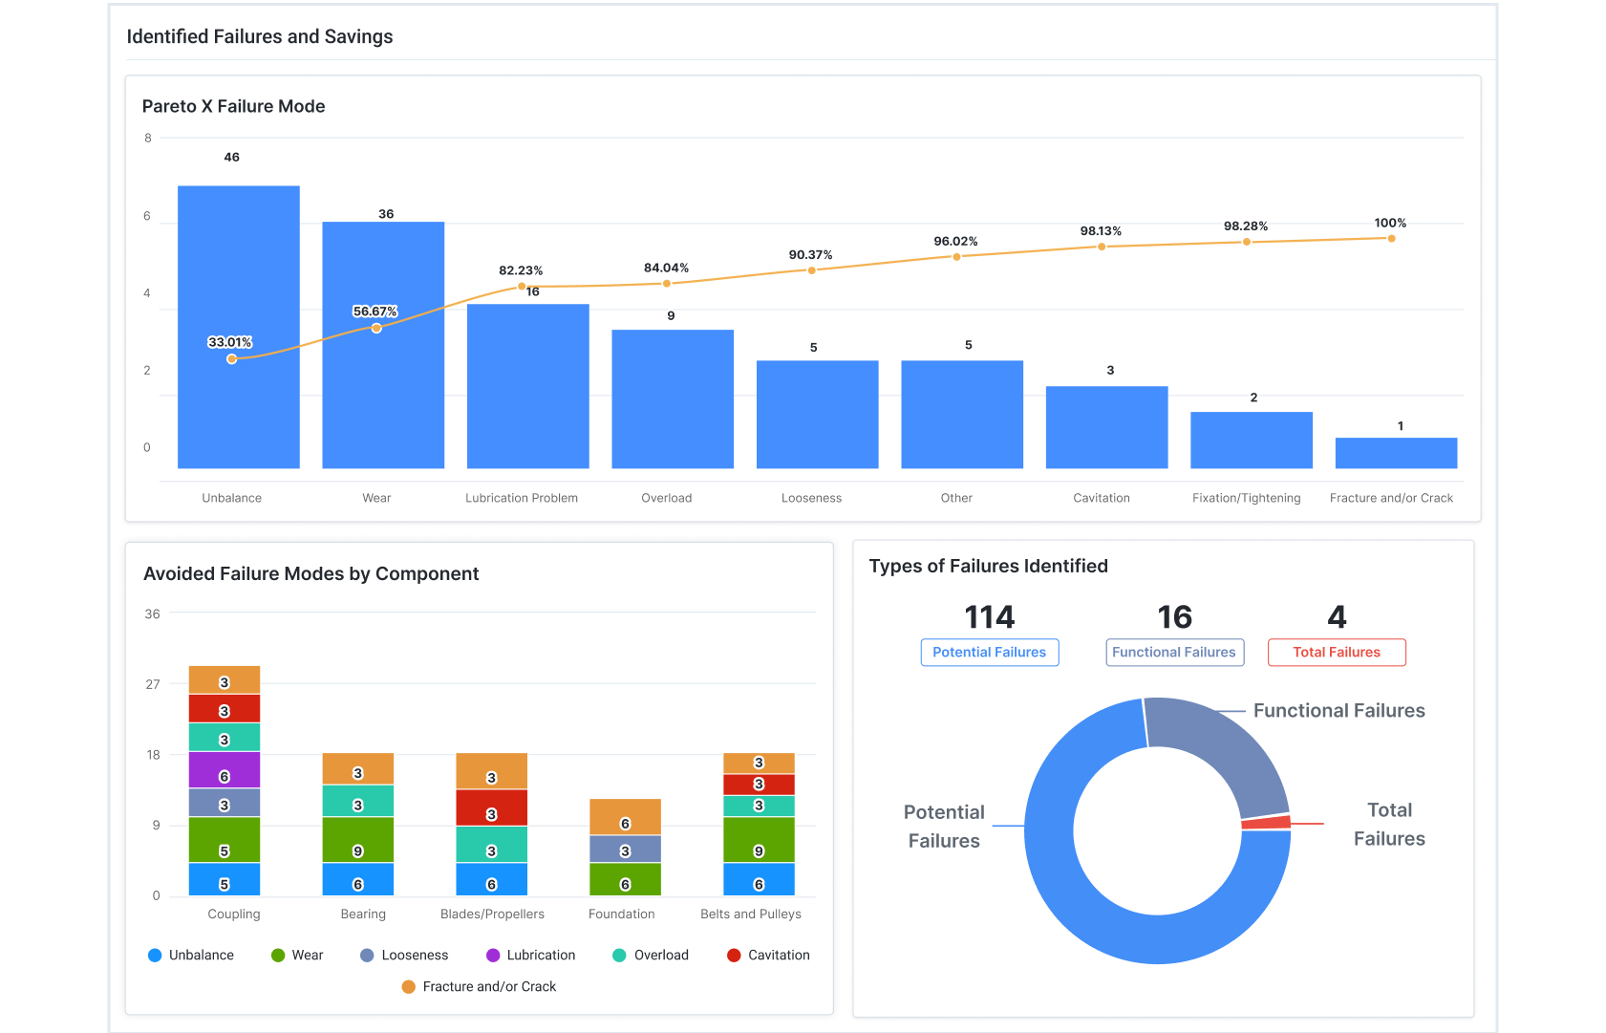Click the 33.01% cumulative line point

232,359
